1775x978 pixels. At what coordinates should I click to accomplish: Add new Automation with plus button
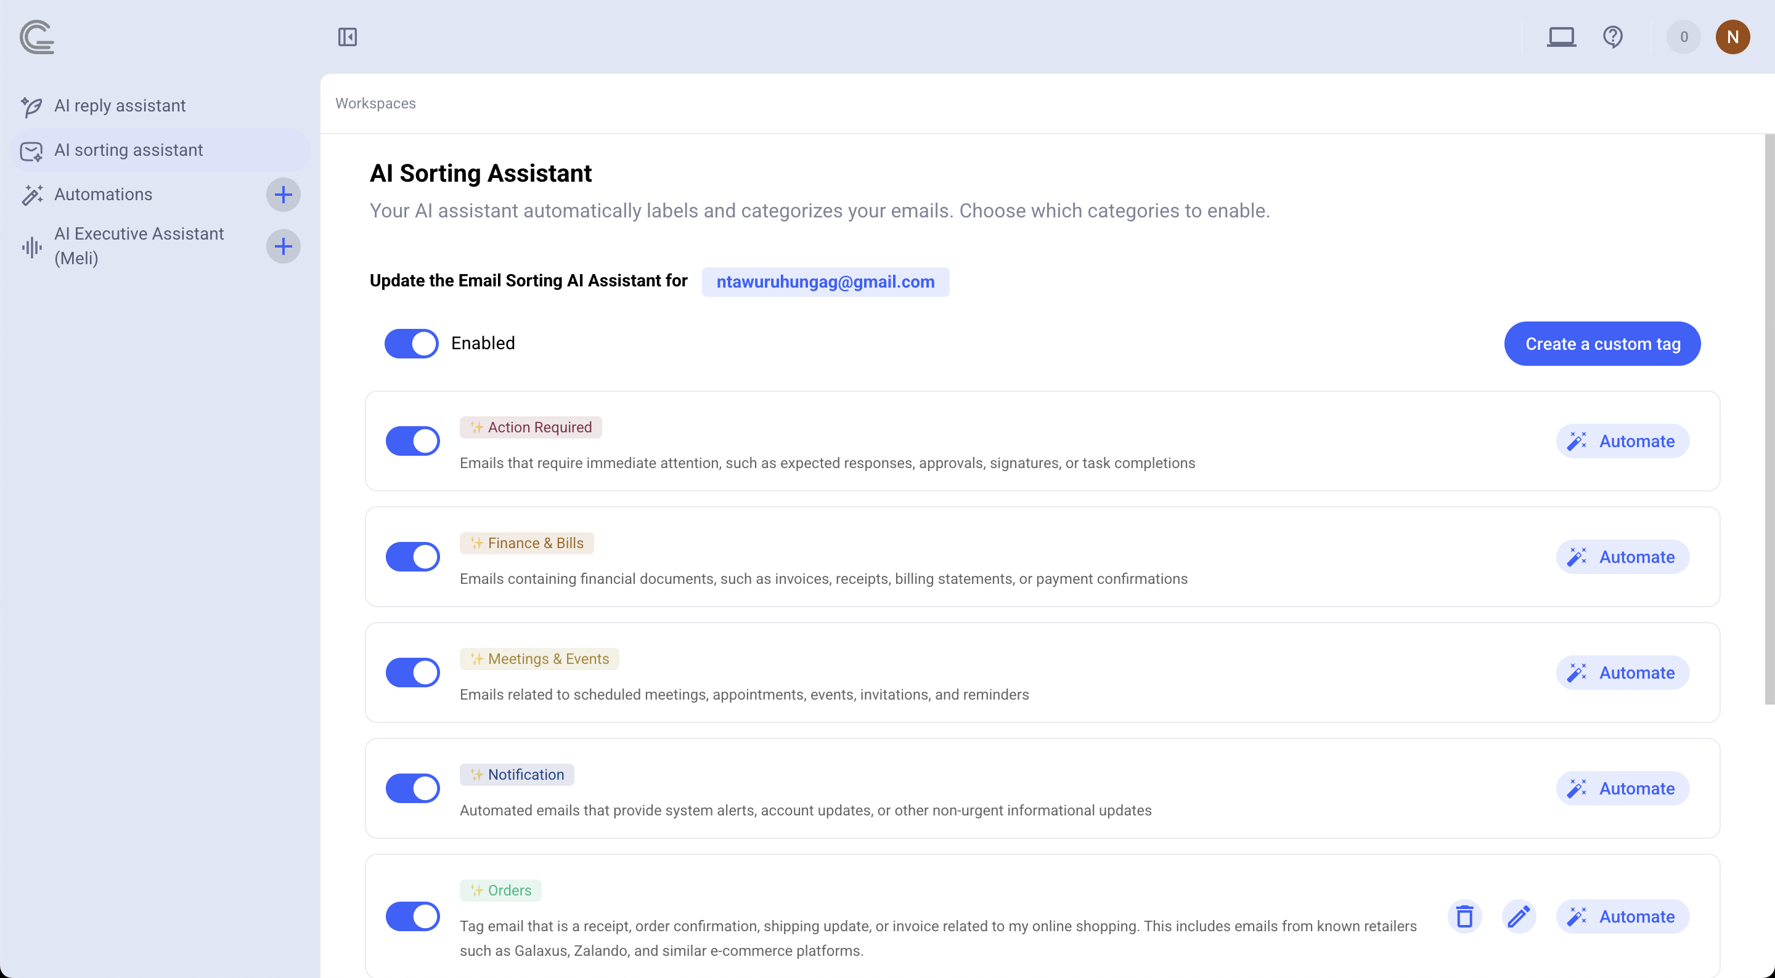click(284, 195)
